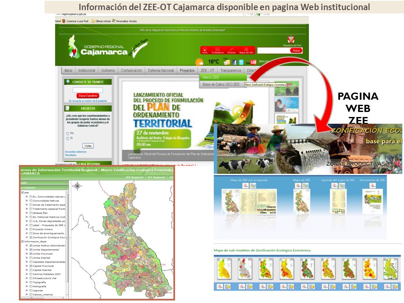Expand the Qhapaq Ñan tree node

click(27, 213)
